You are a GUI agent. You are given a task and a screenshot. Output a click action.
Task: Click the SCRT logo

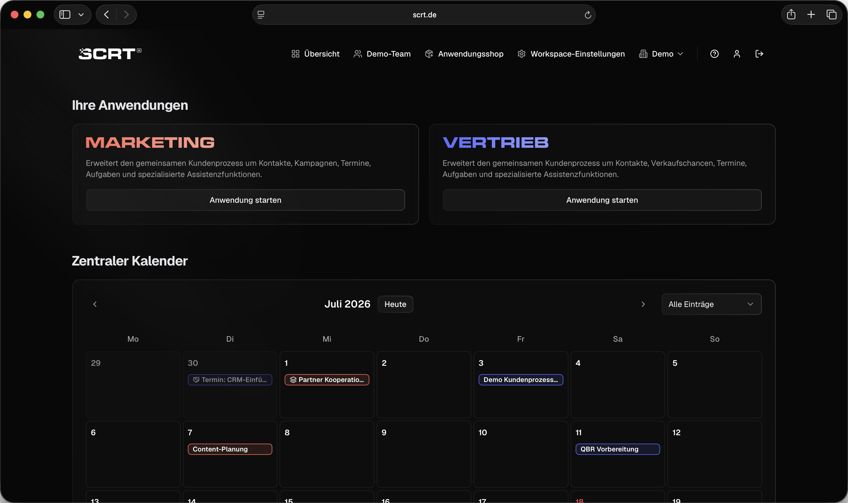pyautogui.click(x=110, y=53)
